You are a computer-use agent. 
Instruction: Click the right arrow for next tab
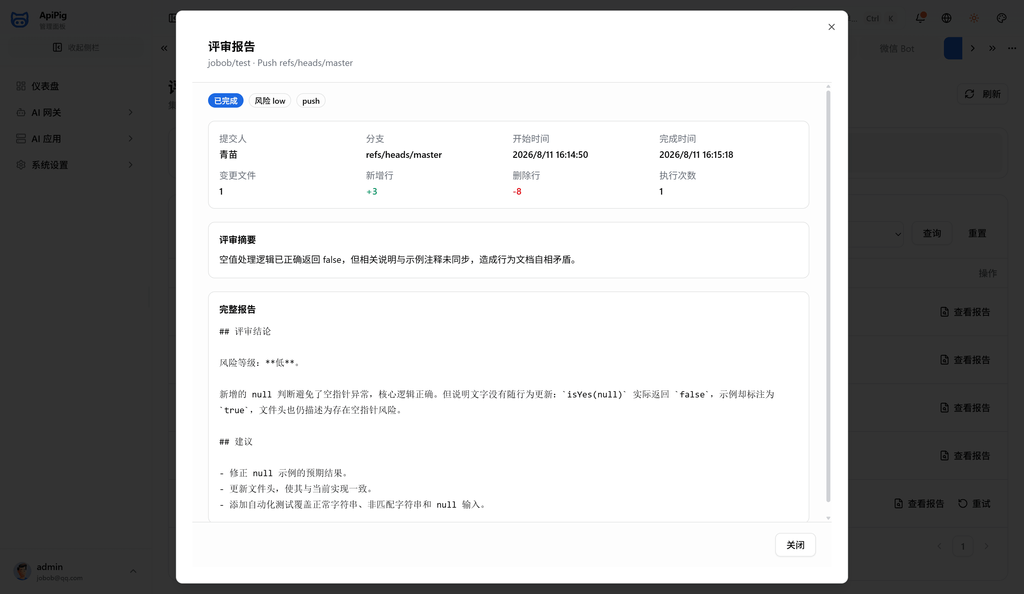(973, 48)
